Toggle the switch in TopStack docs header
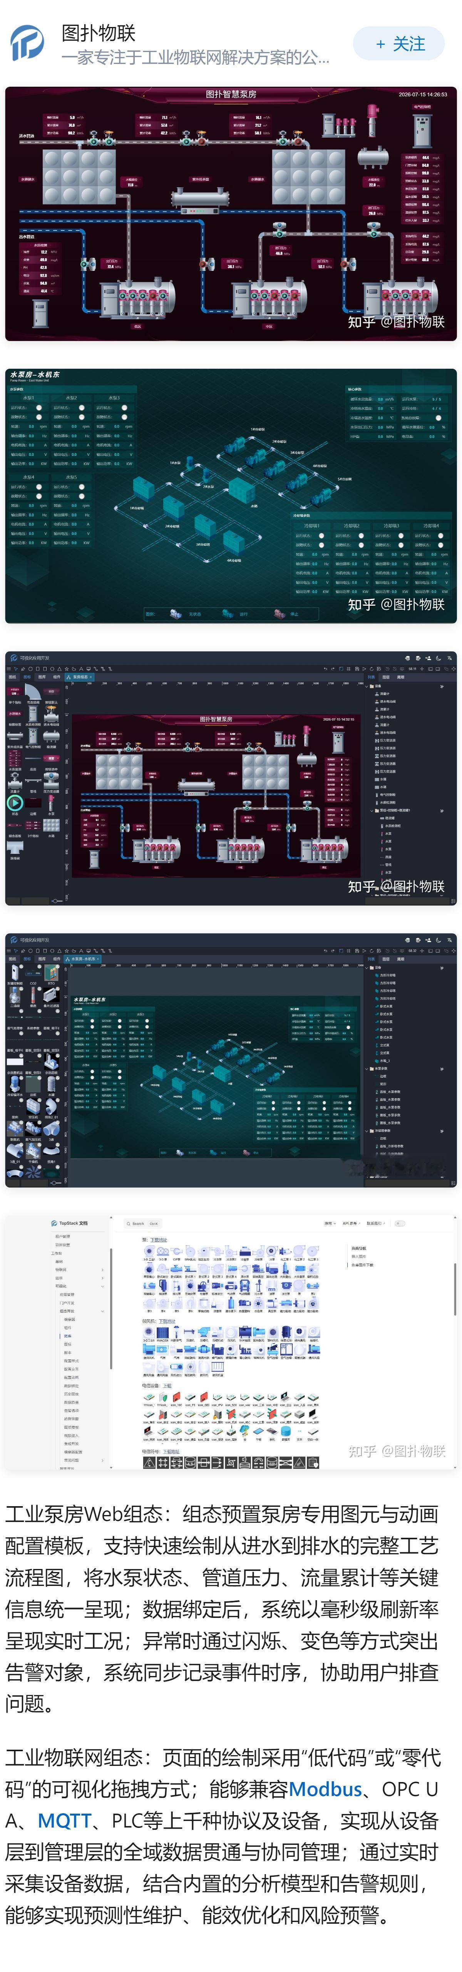 coord(399,1224)
